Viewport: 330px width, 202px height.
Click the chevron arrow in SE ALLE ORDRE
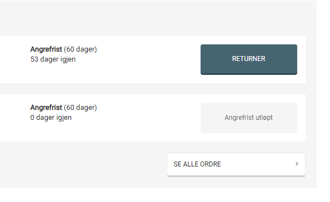297,164
